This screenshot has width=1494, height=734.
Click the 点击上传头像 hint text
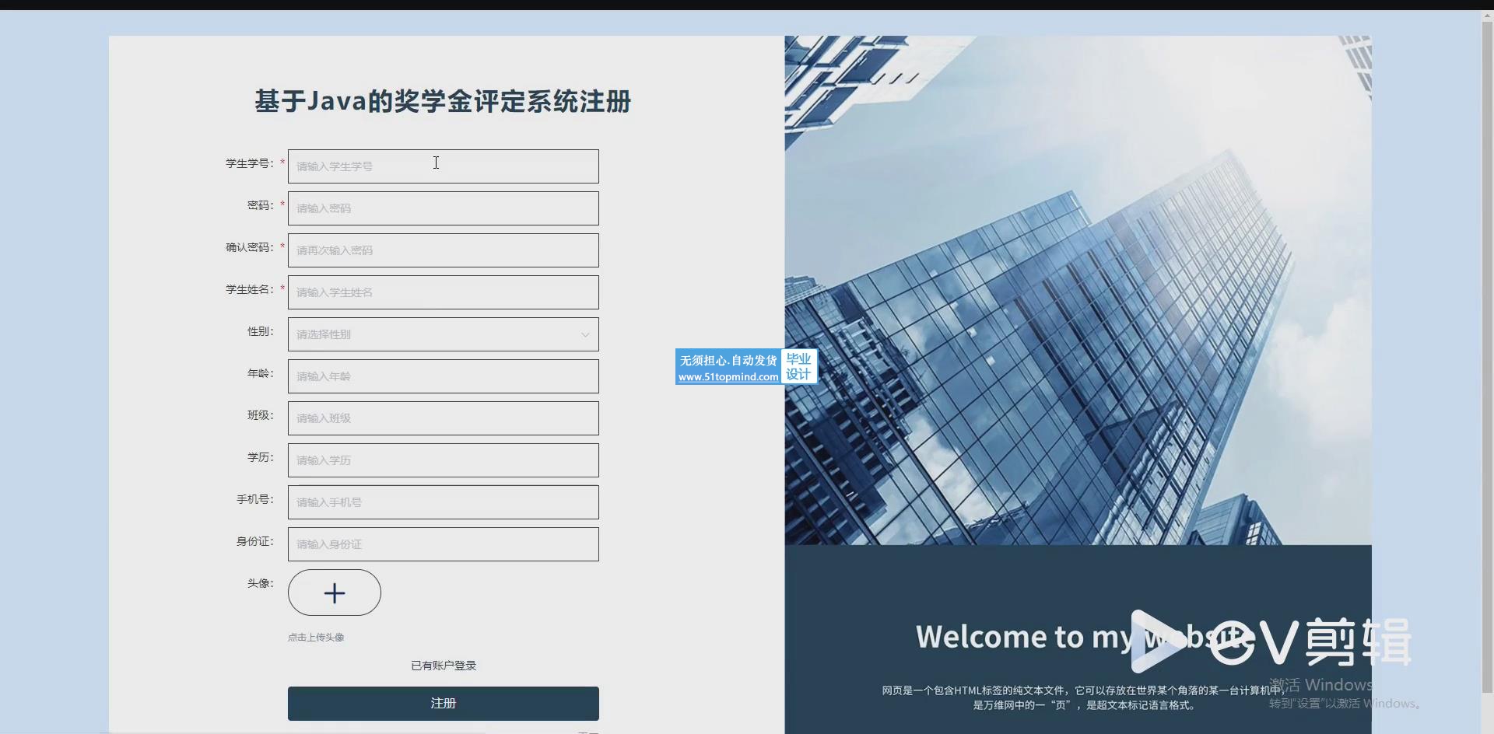316,638
